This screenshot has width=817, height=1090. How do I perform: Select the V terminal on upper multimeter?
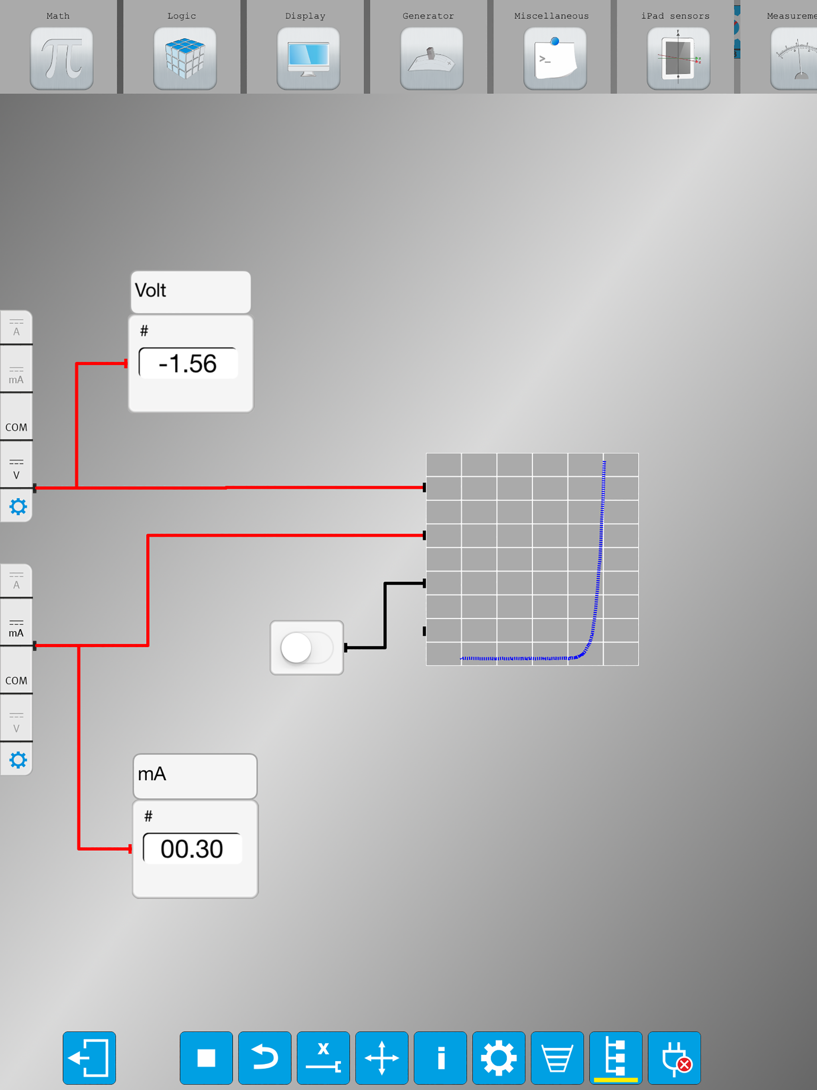(16, 465)
